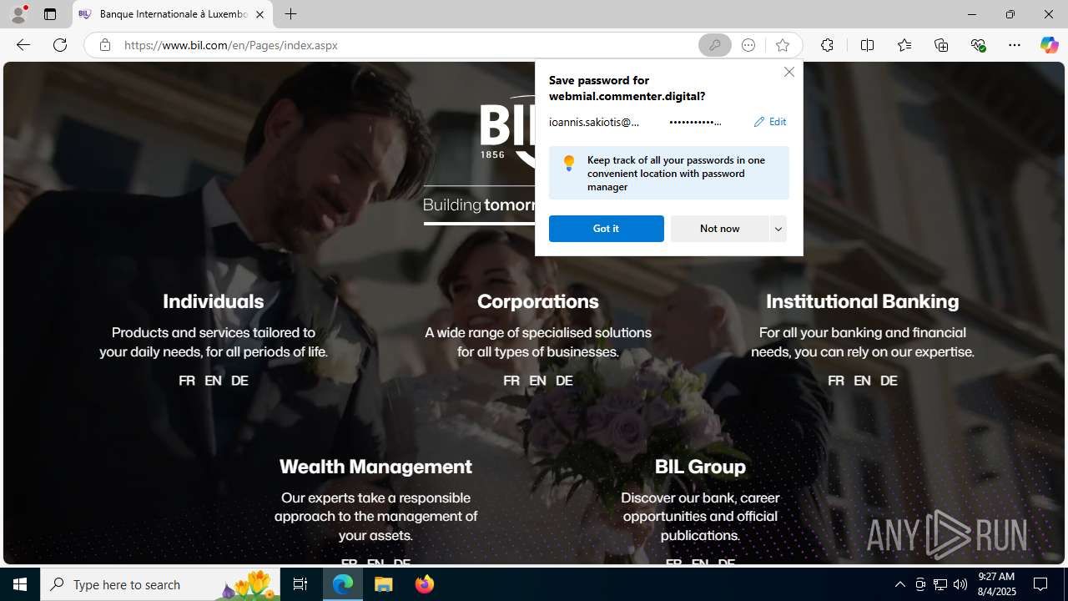Click the taskbar search box
This screenshot has height=601, width=1068.
point(159,584)
